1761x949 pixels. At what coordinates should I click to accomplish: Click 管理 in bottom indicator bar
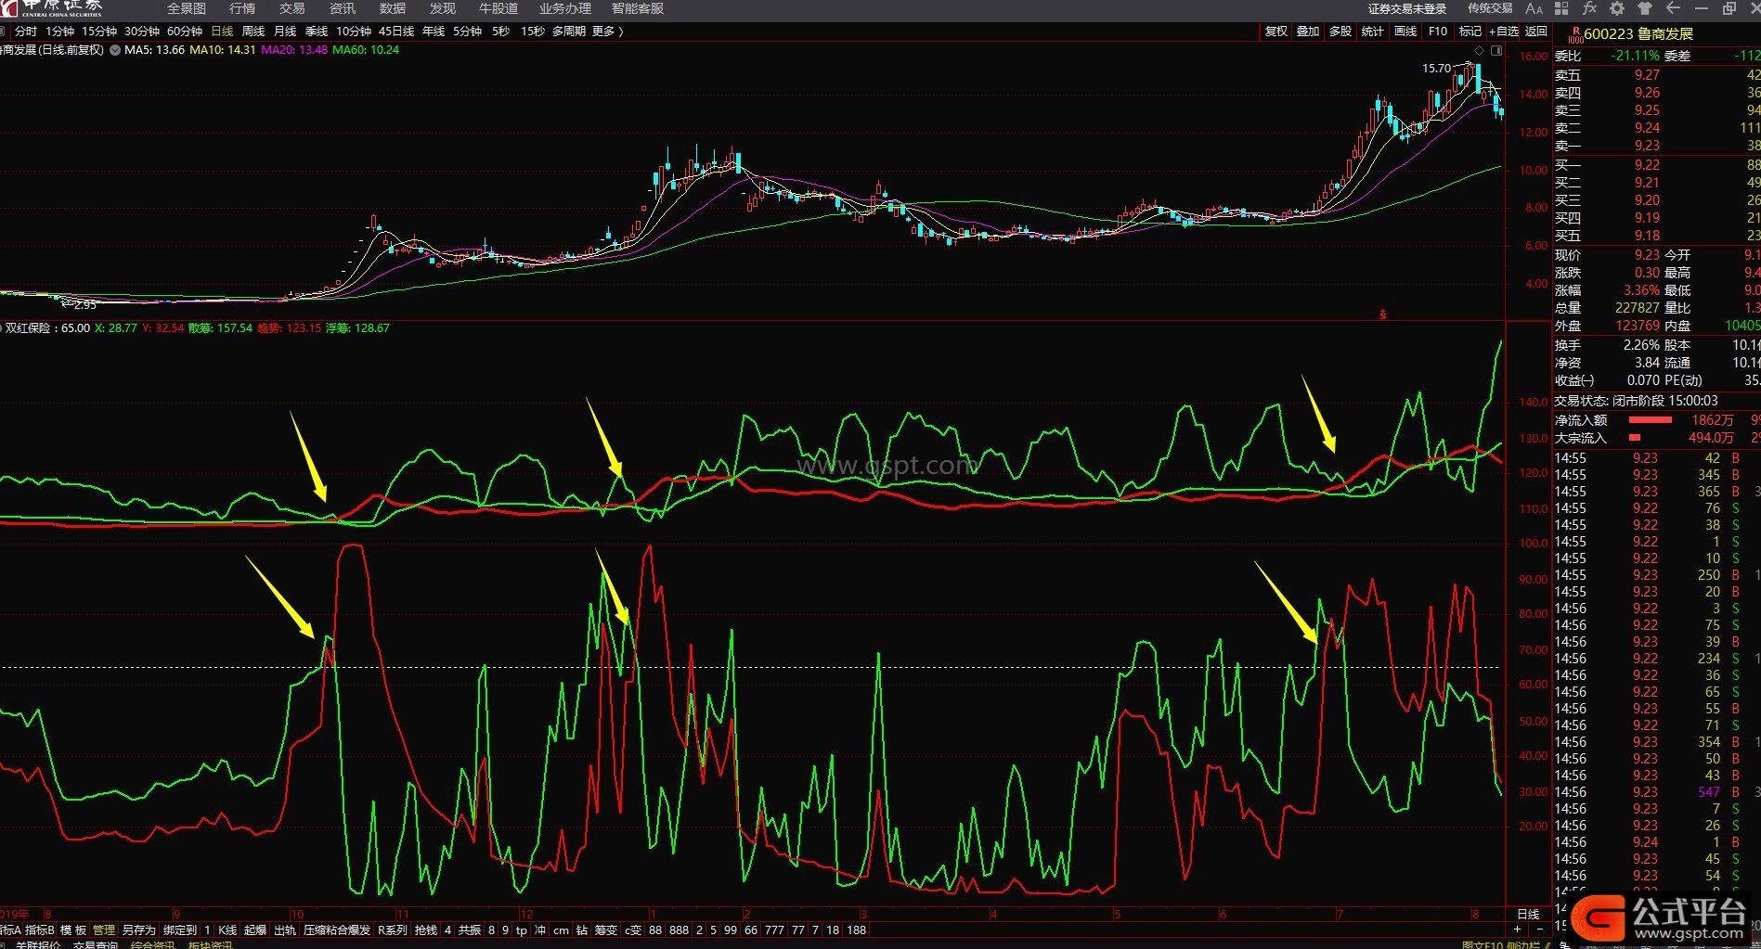tap(104, 930)
